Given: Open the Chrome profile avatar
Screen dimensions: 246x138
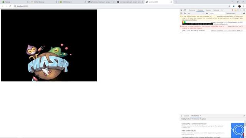Looking at the screenshot, I should (239, 6).
